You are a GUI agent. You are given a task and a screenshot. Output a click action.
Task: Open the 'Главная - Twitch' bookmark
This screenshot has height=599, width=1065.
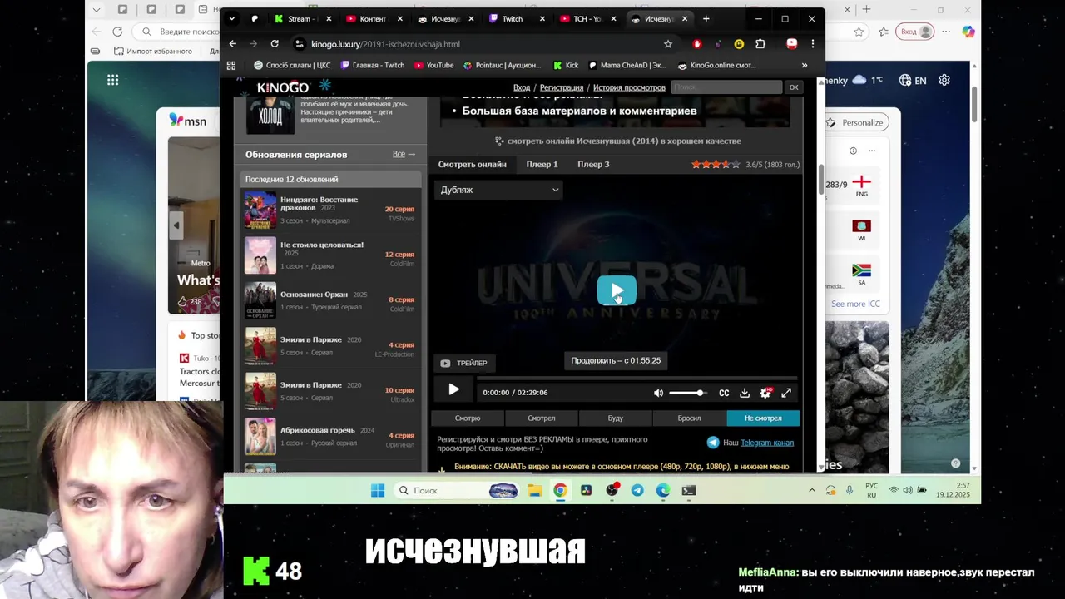tap(372, 65)
